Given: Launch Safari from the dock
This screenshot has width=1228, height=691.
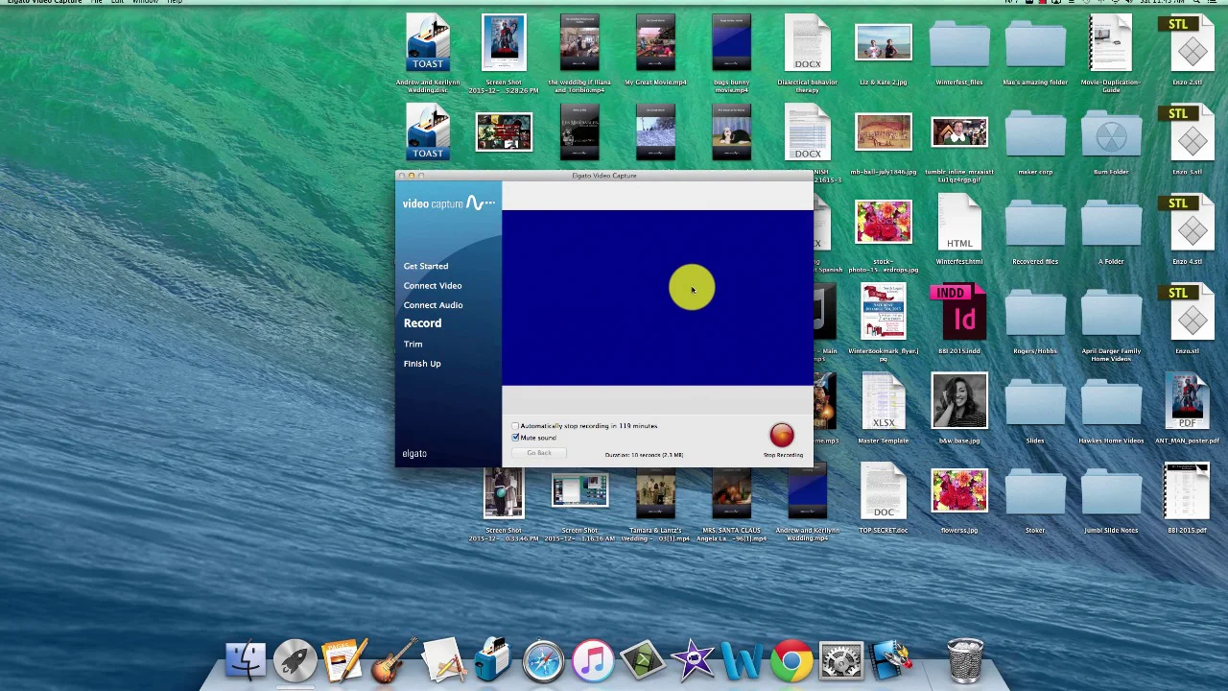Looking at the screenshot, I should (x=543, y=660).
